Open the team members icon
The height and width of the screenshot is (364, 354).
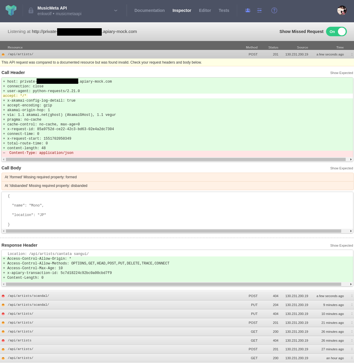tap(248, 10)
